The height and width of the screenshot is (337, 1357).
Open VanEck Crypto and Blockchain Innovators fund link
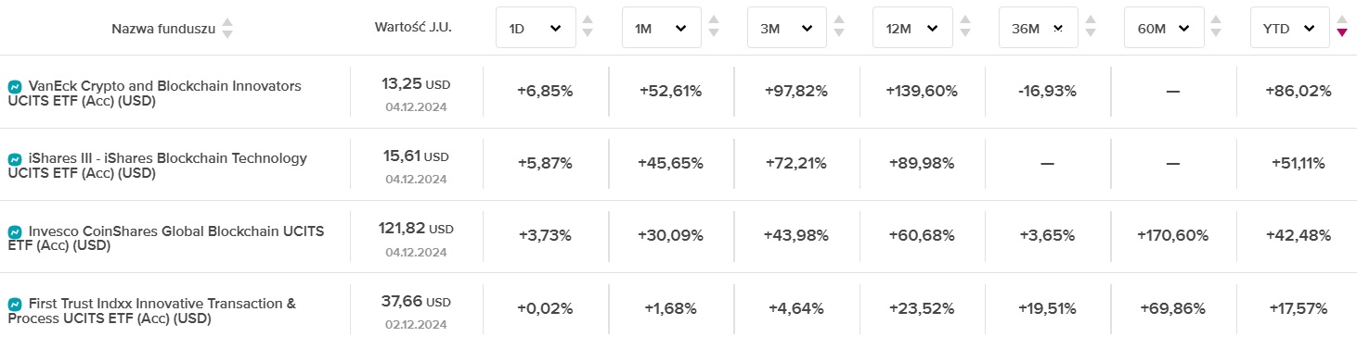coord(154,94)
